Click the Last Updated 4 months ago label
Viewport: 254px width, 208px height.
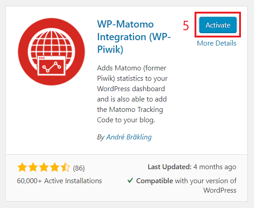point(192,167)
